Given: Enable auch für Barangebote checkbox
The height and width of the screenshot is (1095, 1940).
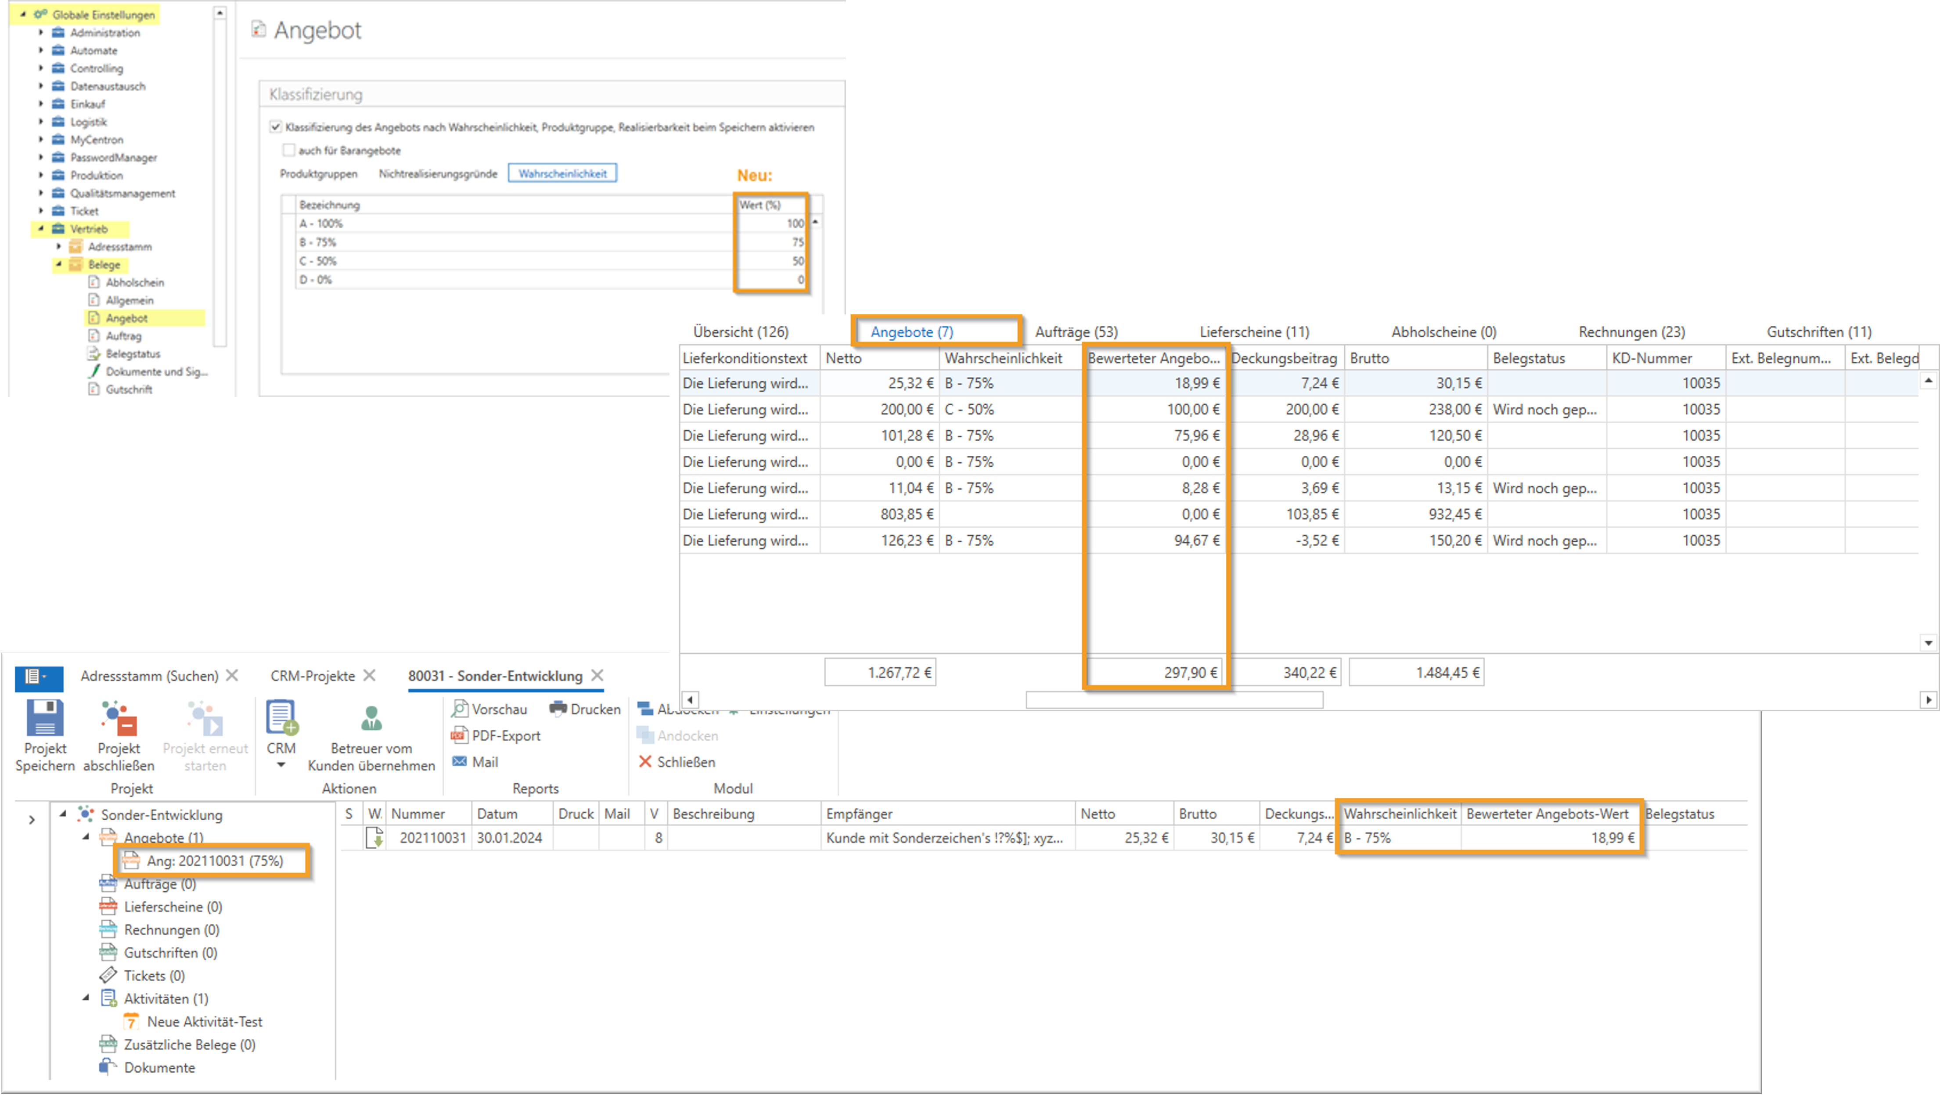Looking at the screenshot, I should pyautogui.click(x=288, y=150).
